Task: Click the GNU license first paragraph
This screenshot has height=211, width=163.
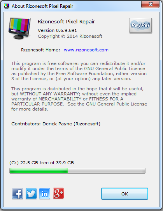Action: [x=79, y=71]
